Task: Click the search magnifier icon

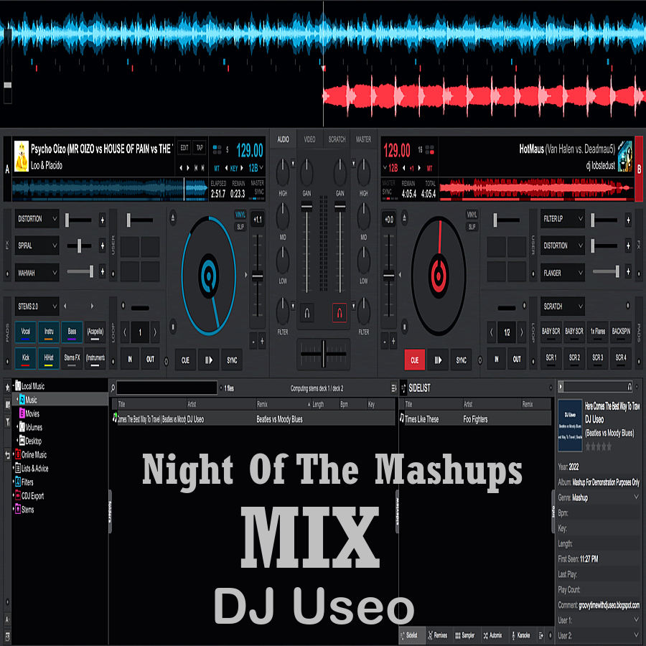Action: click(x=113, y=388)
